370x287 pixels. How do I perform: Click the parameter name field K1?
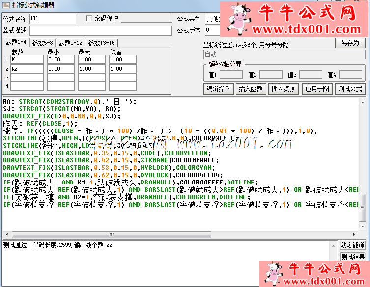27,59
